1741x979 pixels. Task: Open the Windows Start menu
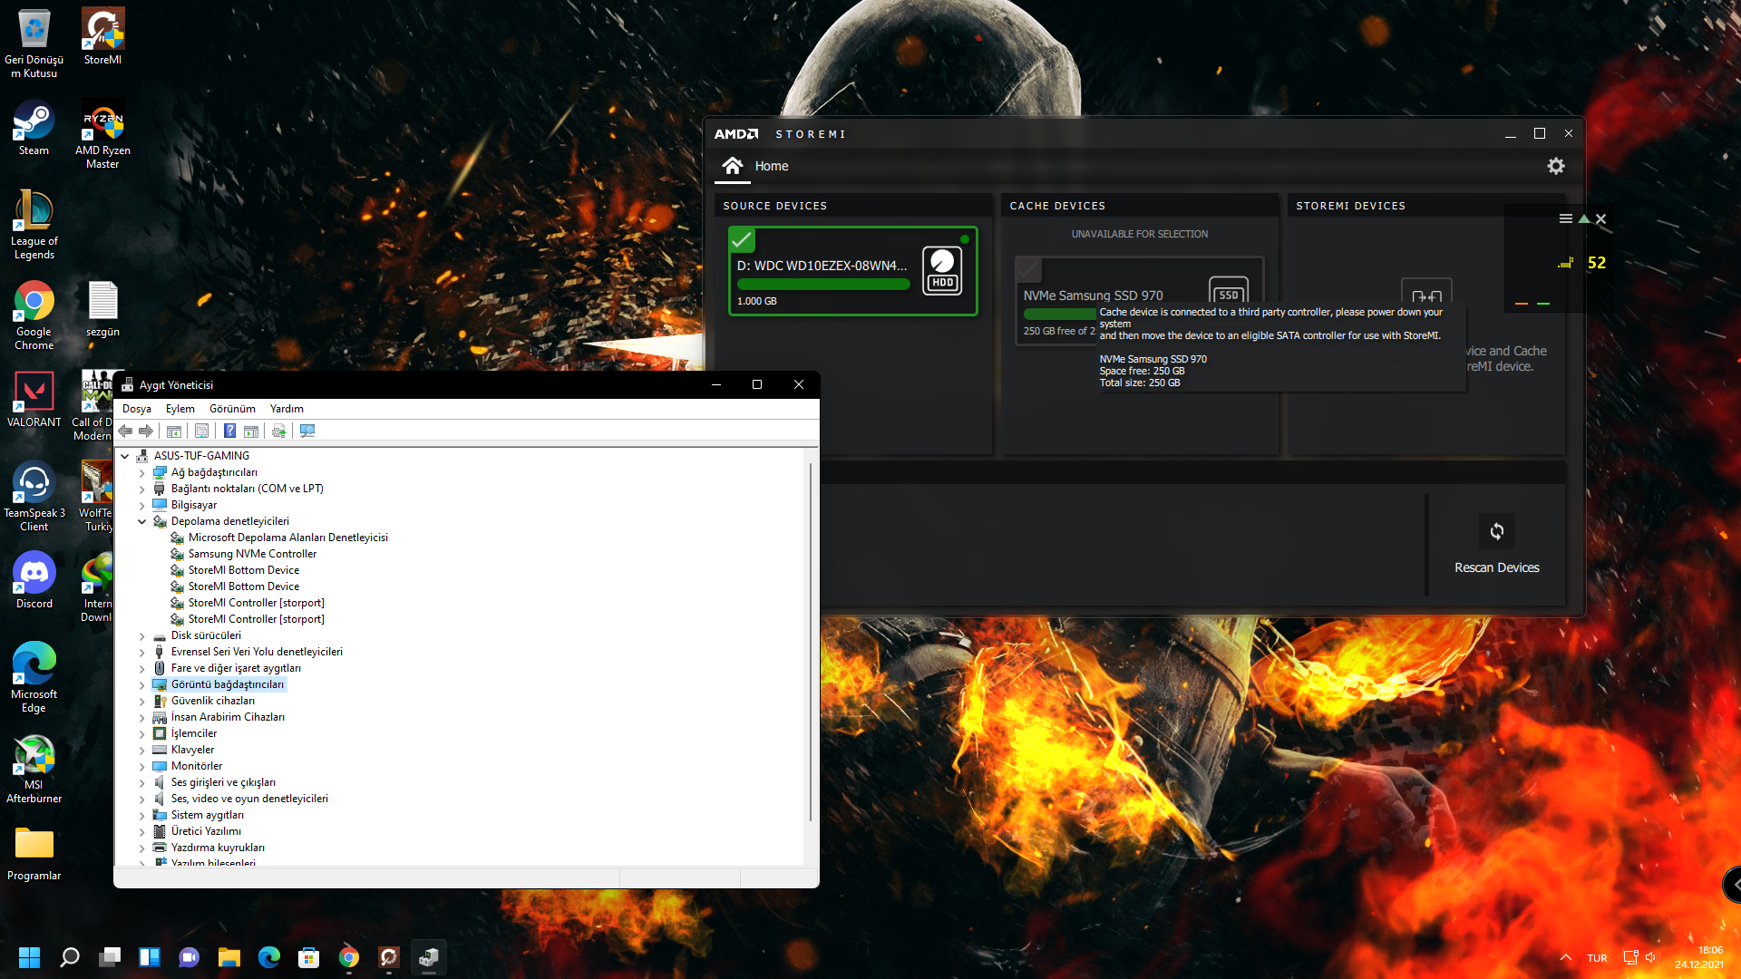click(30, 957)
